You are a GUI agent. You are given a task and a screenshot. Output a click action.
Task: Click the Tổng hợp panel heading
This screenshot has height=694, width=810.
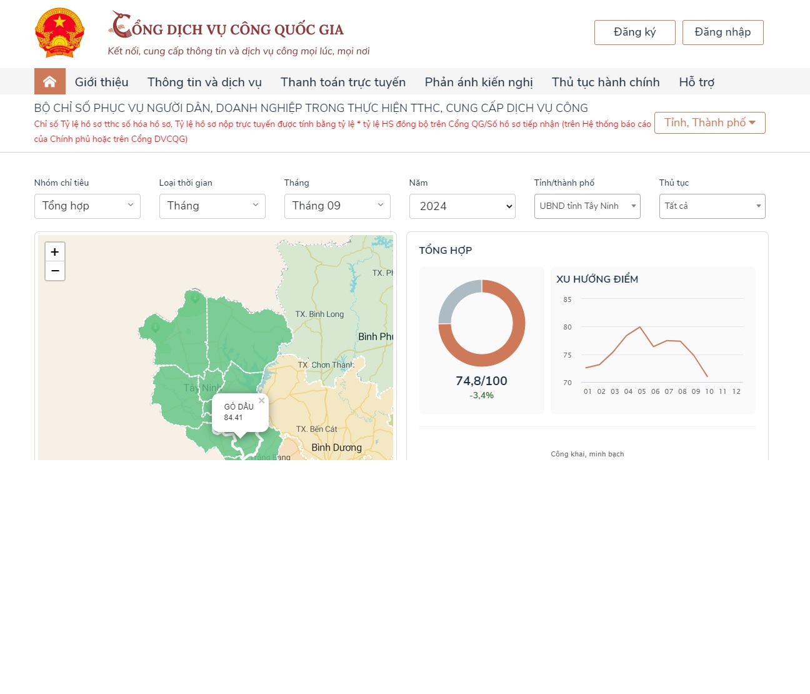(x=446, y=250)
